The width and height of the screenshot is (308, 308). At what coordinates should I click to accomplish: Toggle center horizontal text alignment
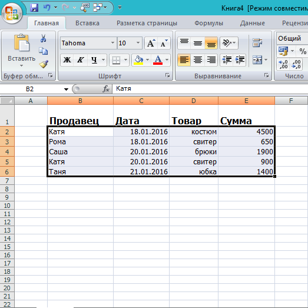tap(198, 59)
